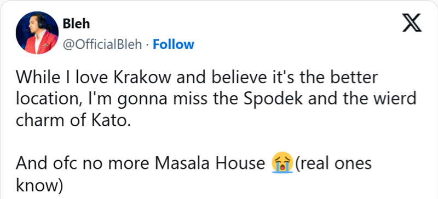The height and width of the screenshot is (199, 438).
Task: Click the dot separator before Follow
Action: pyautogui.click(x=147, y=45)
